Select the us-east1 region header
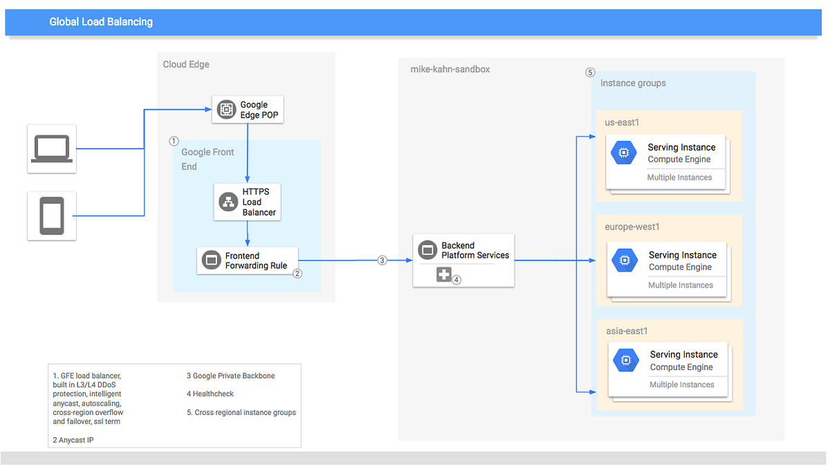Screen dimensions: 830x466 [x=622, y=122]
